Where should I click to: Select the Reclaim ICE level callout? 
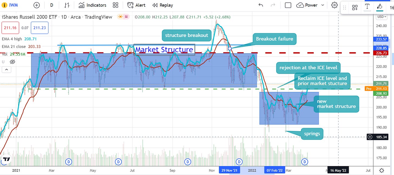[x=322, y=81]
